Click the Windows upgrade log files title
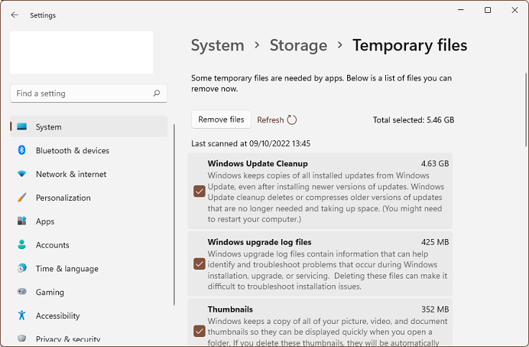Image resolution: width=529 pixels, height=347 pixels. point(259,242)
